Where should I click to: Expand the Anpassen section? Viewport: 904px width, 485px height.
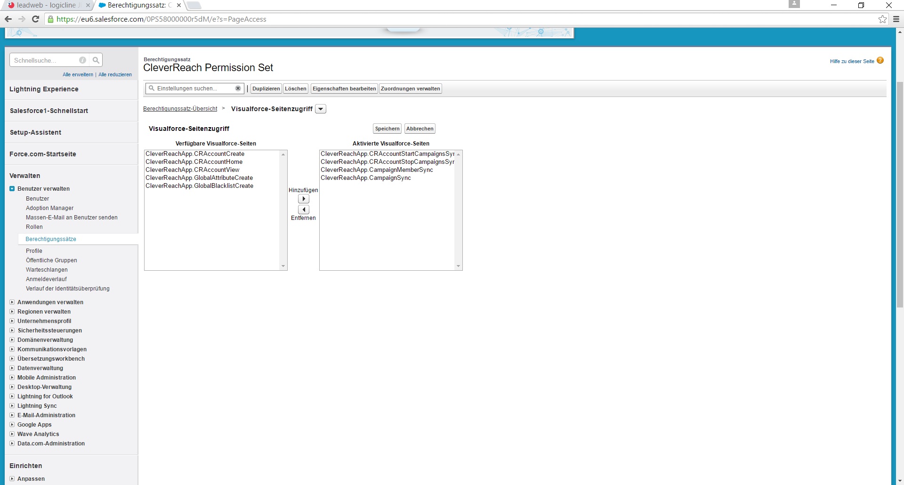12,478
